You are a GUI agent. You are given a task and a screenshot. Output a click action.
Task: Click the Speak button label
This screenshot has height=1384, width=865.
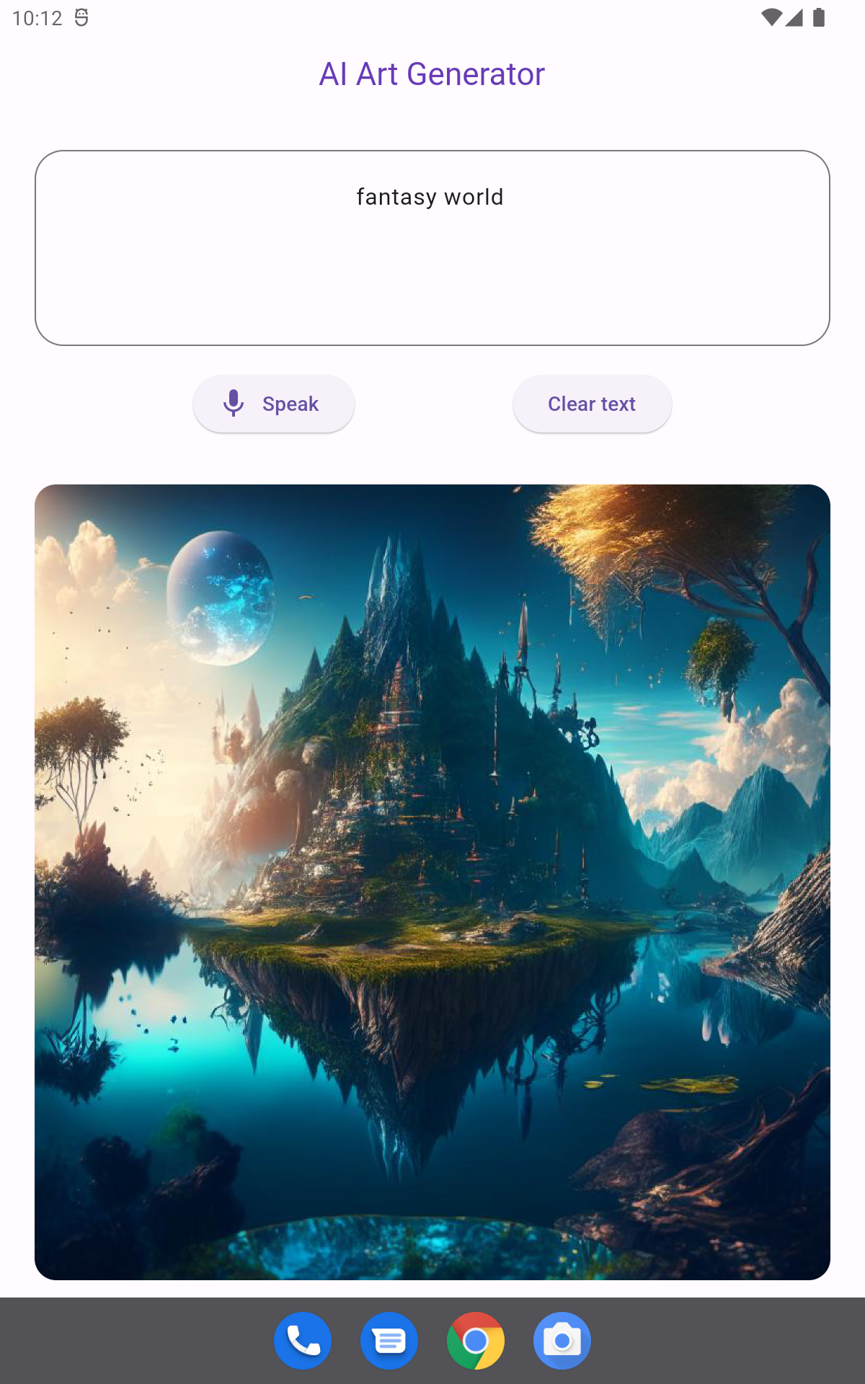coord(290,404)
